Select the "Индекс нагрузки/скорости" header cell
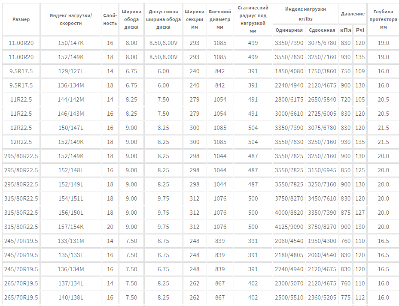Viewport: 399px width, 306px height. pos(71,19)
